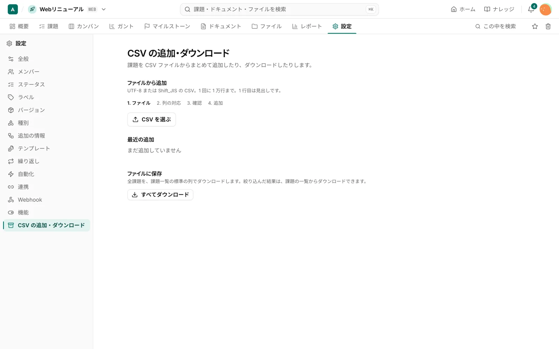Focus the global search field
This screenshot has height=349, width=559.
pos(279,9)
